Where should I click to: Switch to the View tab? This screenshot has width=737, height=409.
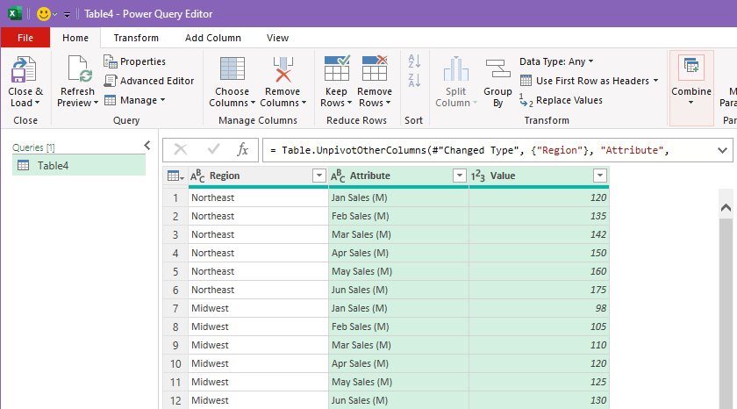278,38
